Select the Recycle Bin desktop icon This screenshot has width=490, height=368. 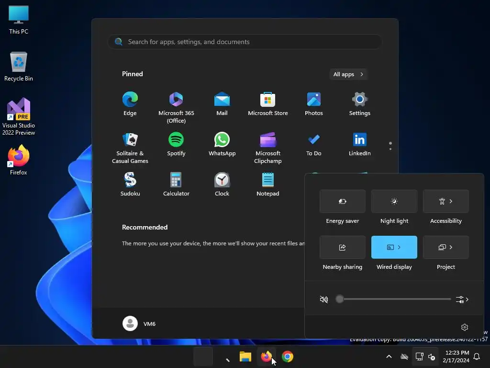coord(19,67)
